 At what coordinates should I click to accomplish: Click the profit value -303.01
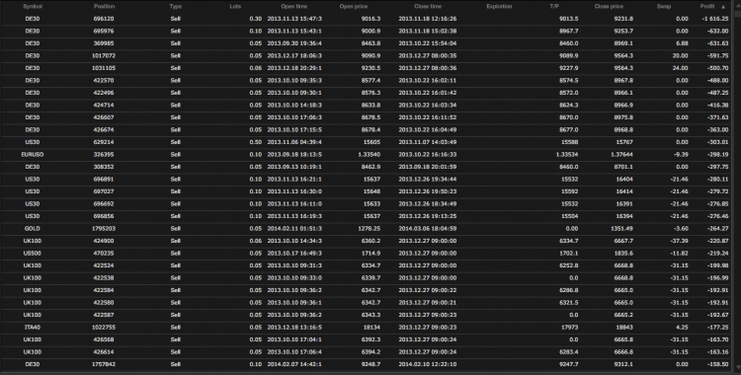point(717,142)
